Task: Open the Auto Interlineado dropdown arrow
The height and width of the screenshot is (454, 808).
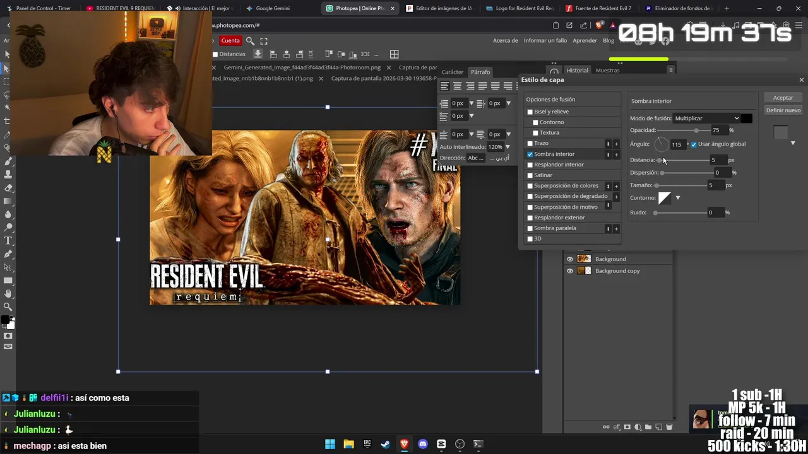Action: click(x=508, y=147)
